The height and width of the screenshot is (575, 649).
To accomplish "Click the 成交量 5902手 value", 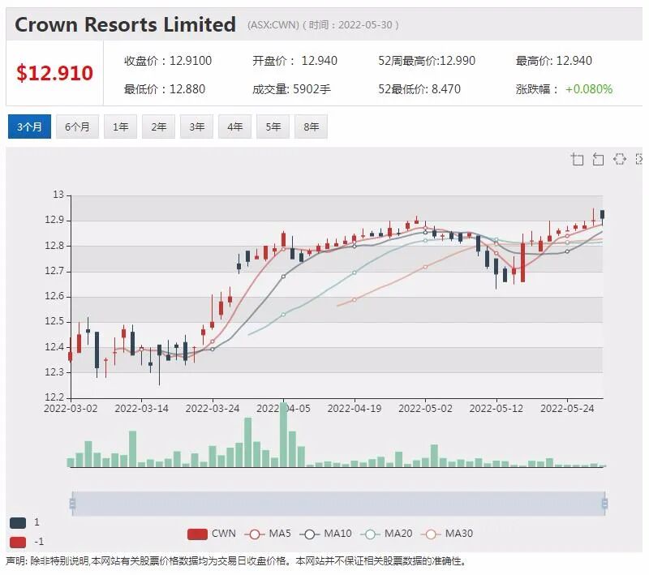I will tap(291, 89).
